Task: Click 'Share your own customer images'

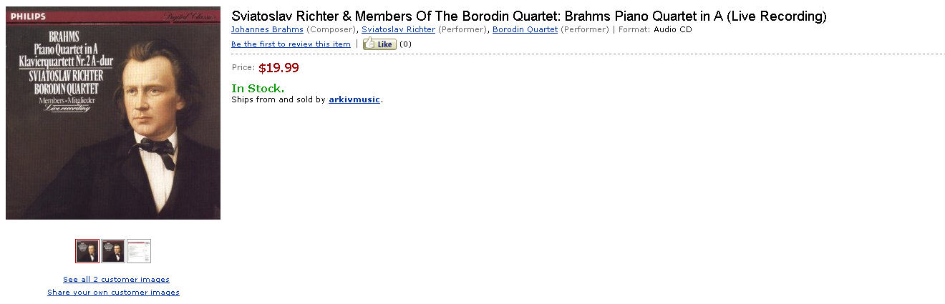Action: [x=113, y=293]
